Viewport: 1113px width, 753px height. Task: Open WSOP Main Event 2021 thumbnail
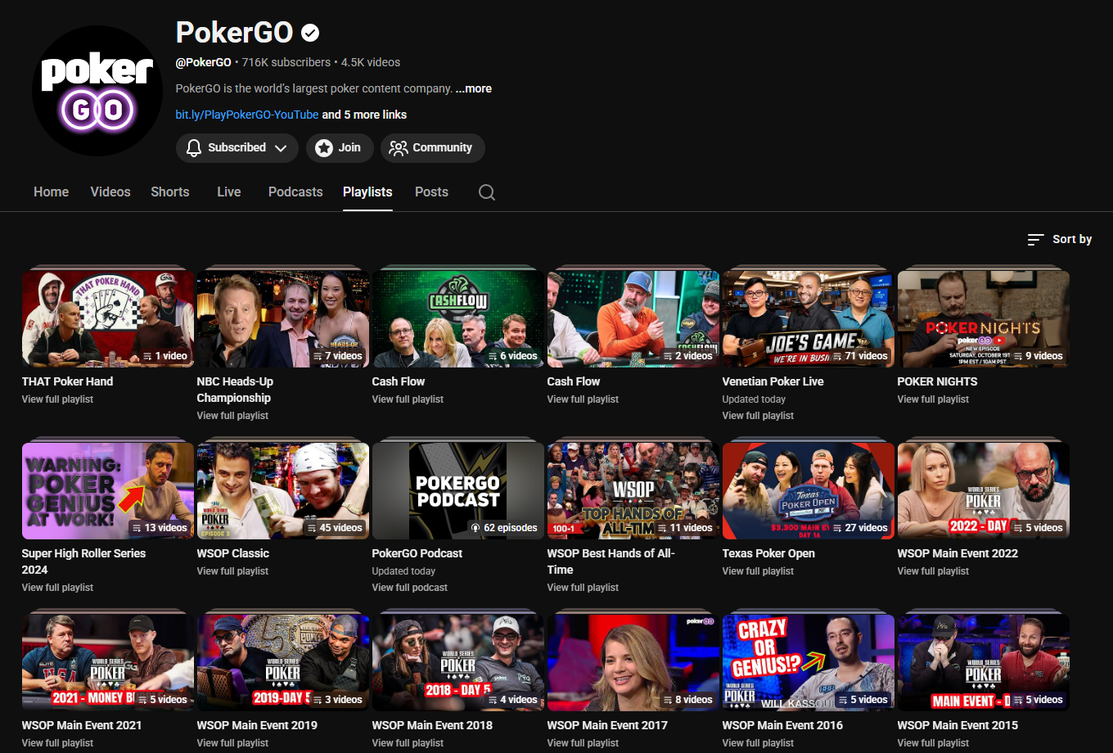(108, 663)
